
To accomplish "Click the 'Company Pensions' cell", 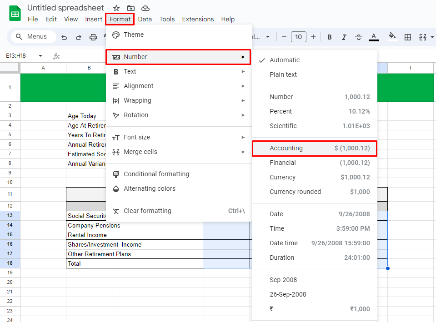I will 135,225.
